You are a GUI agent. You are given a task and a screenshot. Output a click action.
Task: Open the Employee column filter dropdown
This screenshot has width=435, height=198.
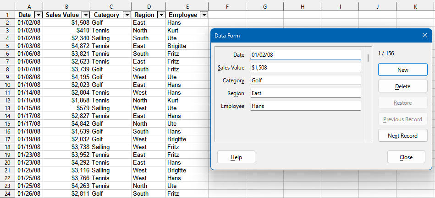204,15
